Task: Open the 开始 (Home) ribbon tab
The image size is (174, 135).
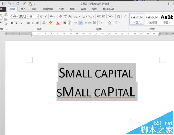Action: [x=12, y=9]
